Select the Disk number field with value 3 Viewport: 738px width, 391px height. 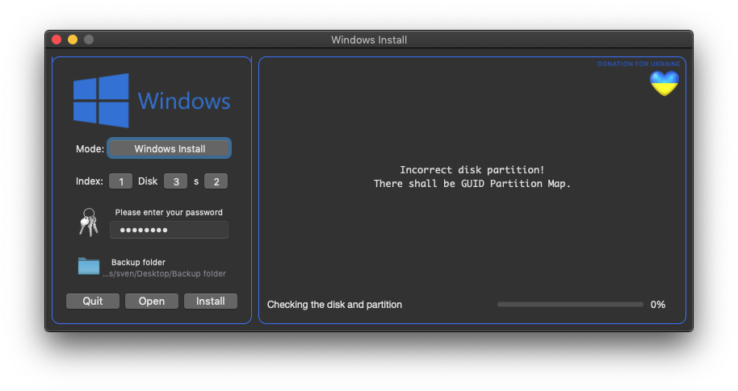tap(175, 181)
